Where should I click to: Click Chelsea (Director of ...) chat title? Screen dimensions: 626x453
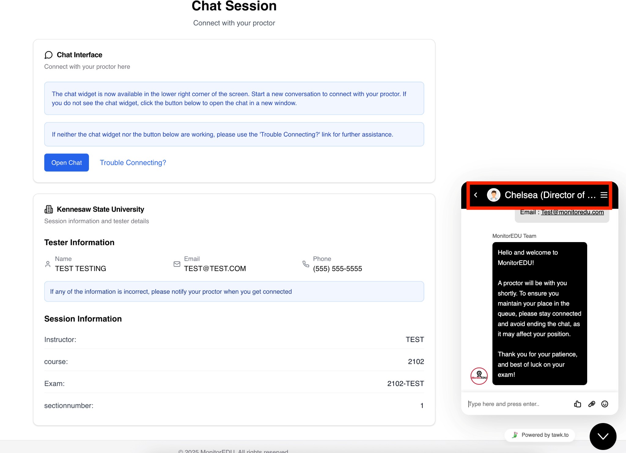(x=550, y=195)
